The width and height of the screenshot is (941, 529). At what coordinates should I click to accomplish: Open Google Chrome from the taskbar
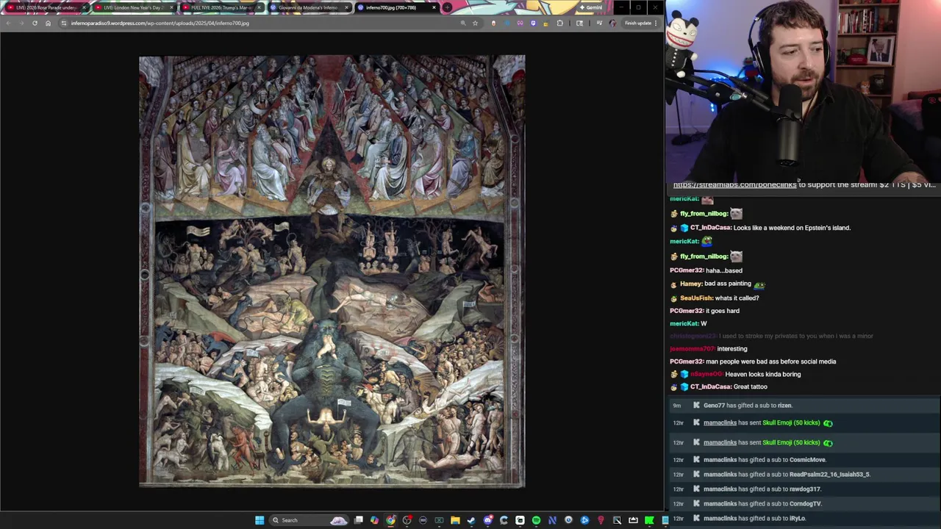pos(390,520)
